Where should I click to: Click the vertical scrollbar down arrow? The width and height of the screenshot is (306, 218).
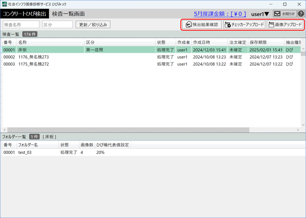[303, 125]
